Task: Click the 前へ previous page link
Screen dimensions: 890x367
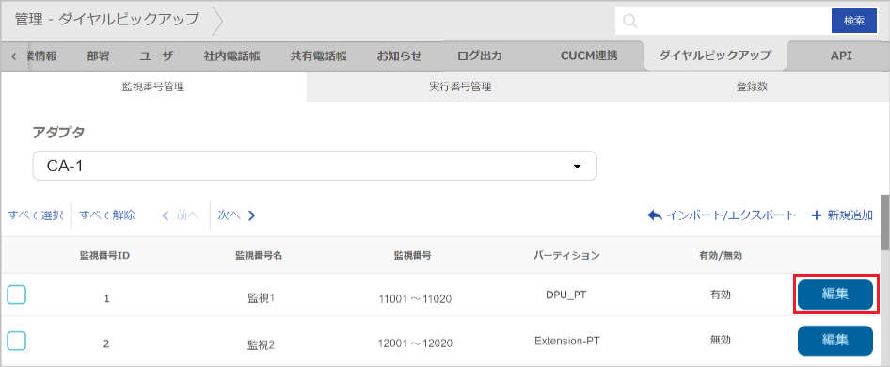Action: pyautogui.click(x=181, y=215)
